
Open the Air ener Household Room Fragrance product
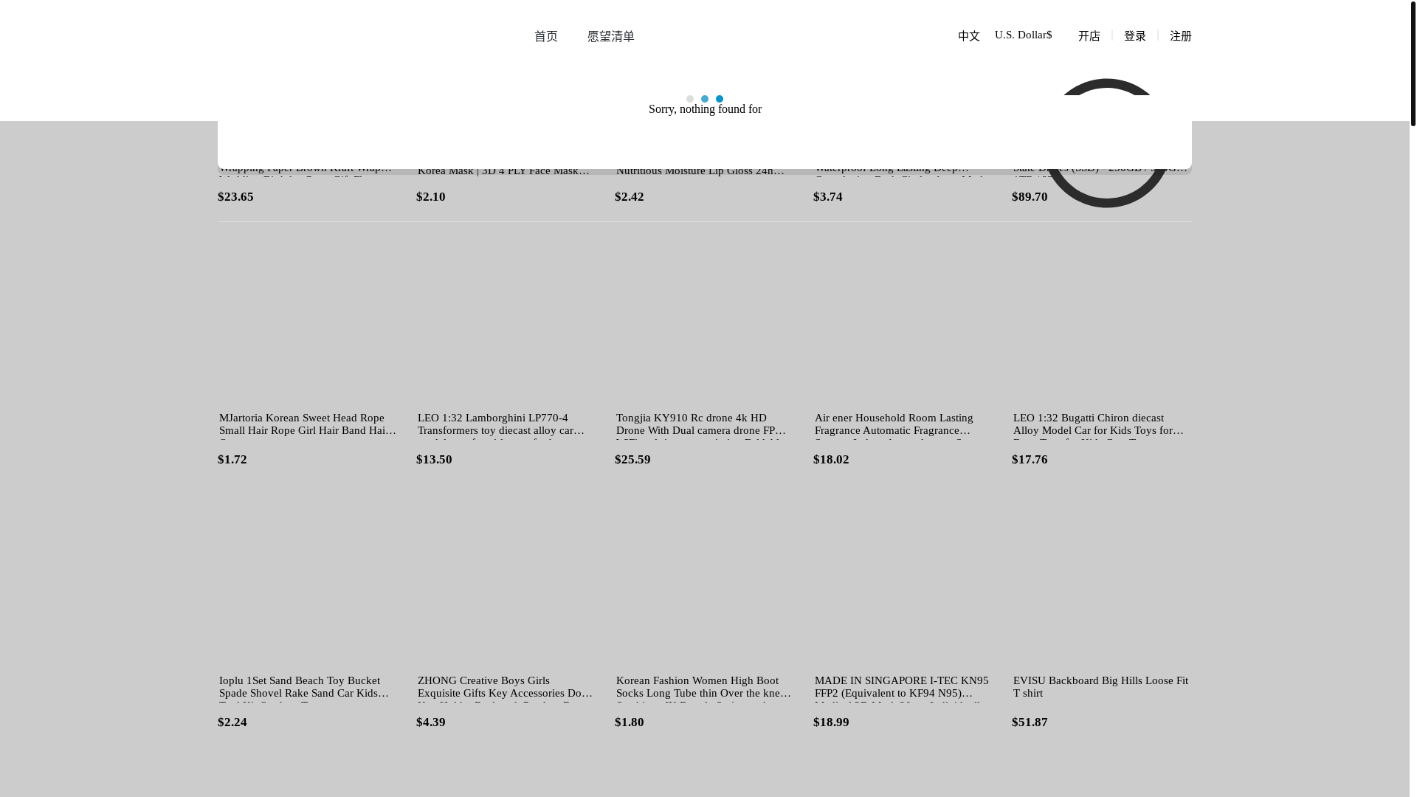pos(903,424)
